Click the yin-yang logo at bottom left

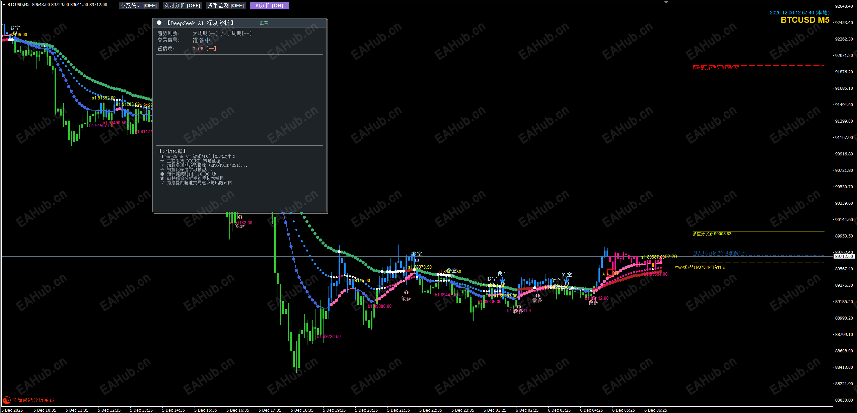6,400
